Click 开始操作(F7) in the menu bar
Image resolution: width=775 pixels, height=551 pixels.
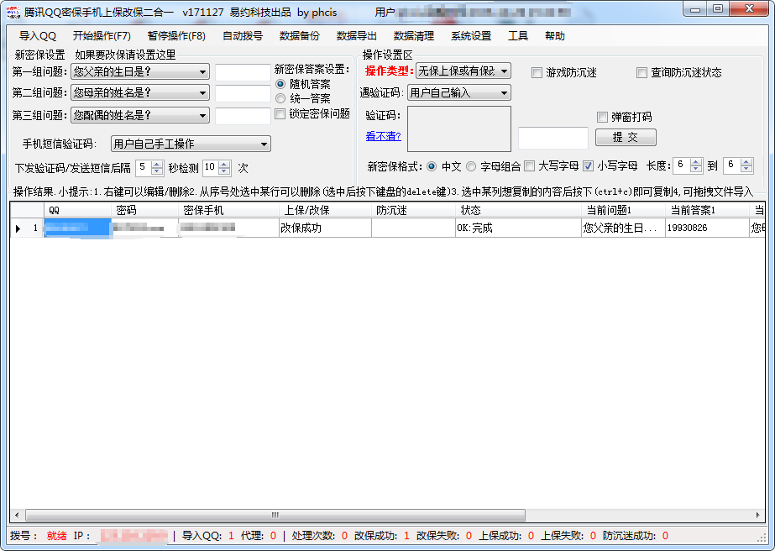tap(102, 36)
